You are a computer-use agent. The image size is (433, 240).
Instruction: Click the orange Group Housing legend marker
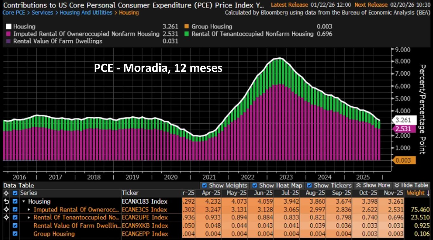[187, 27]
